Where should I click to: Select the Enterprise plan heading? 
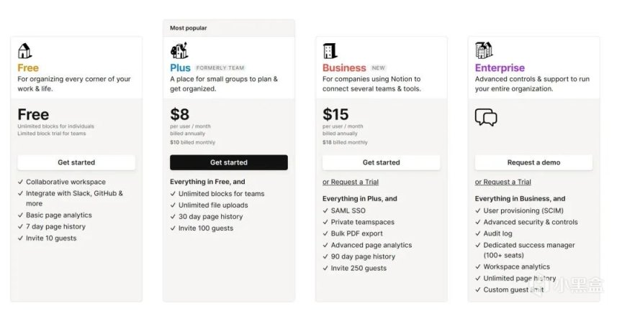point(500,68)
